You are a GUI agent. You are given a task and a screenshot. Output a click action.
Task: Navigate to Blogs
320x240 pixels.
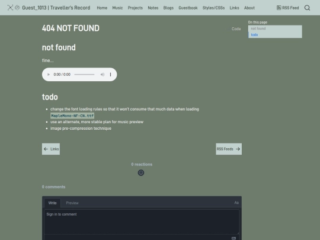(x=168, y=8)
